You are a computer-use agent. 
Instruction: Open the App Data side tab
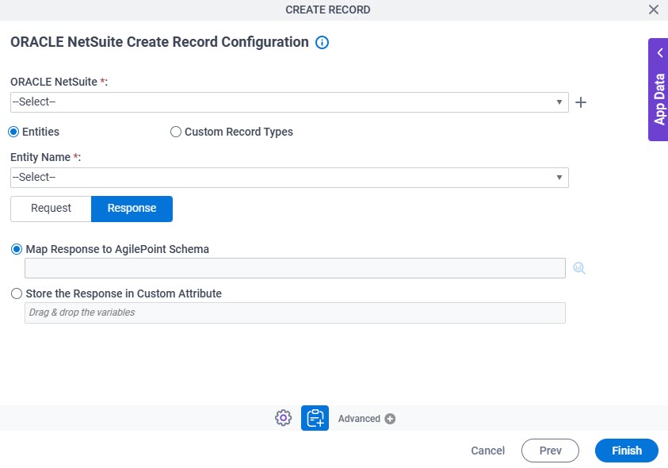[x=658, y=90]
